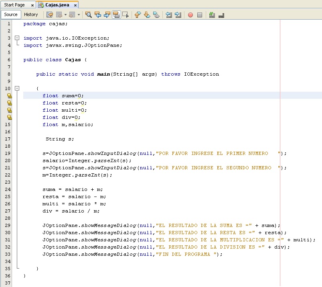Click the Find Previous Occurrence icon
This screenshot has width=322, height=287.
[x=97, y=14]
